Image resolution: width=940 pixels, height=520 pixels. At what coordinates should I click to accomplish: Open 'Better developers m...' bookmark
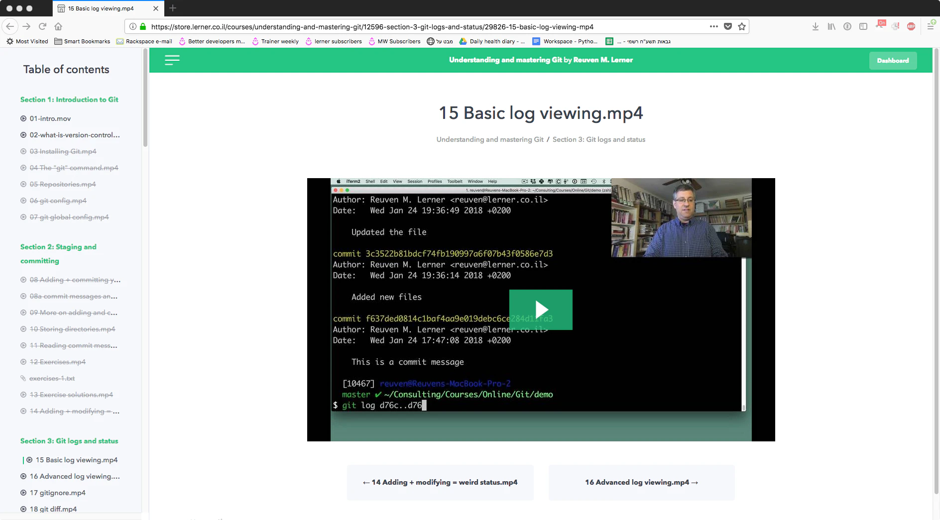(212, 41)
